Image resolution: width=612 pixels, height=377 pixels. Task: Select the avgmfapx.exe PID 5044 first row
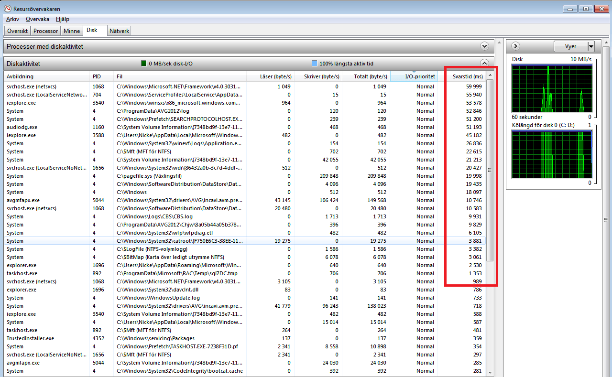(x=245, y=200)
